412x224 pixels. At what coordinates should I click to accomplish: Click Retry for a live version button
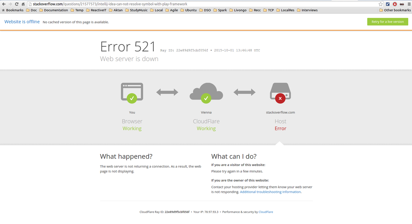coord(388,22)
